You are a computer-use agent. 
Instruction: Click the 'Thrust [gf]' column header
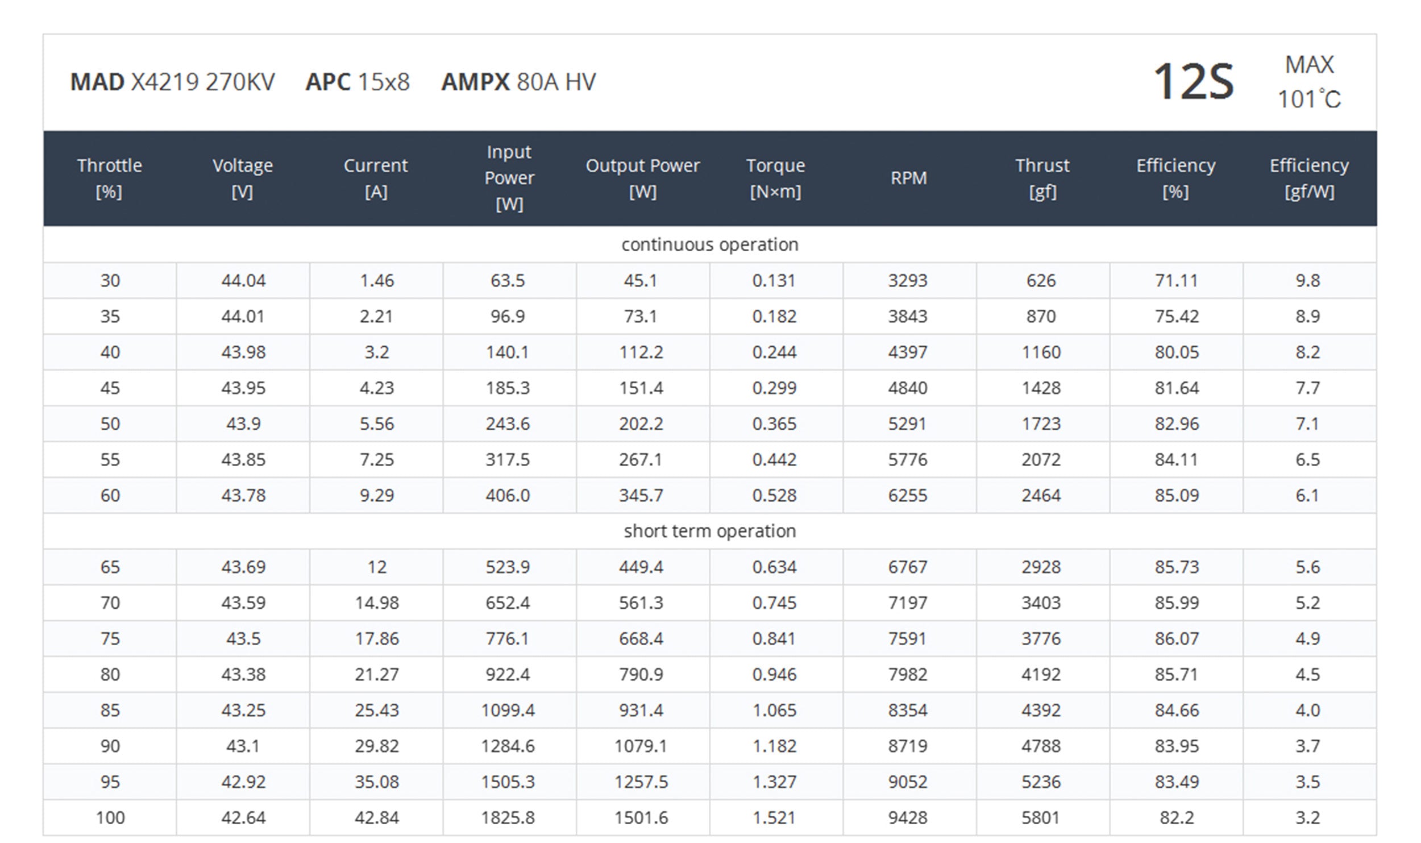(x=1042, y=178)
